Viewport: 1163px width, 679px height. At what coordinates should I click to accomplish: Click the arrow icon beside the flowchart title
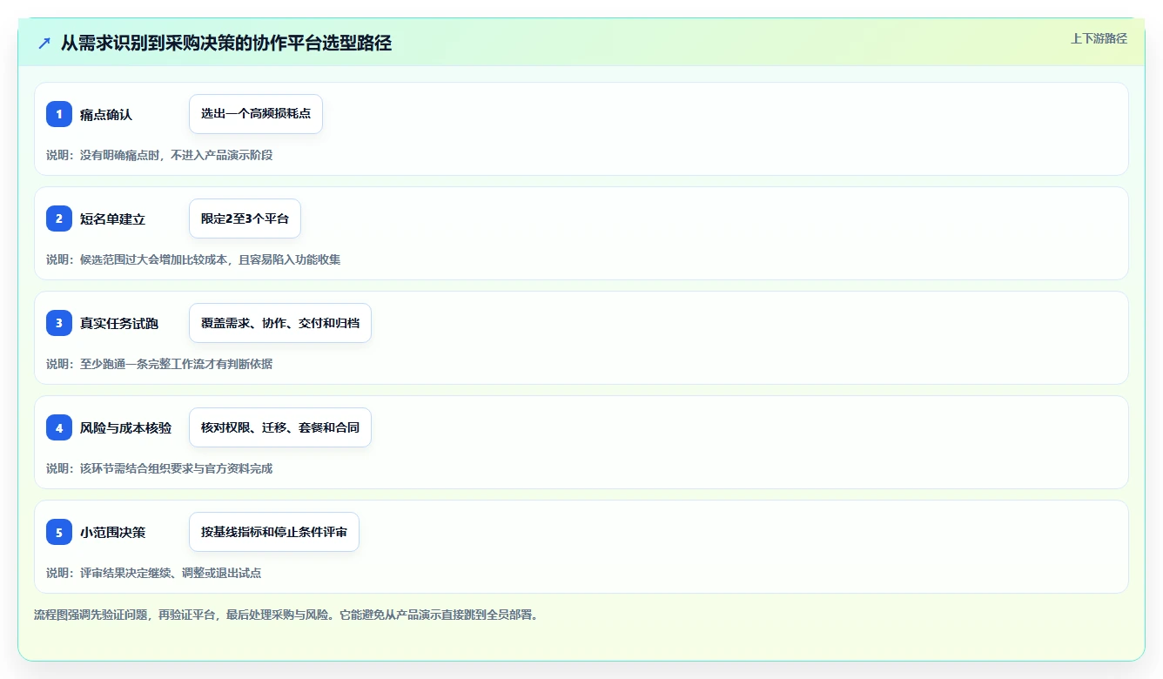[x=44, y=43]
